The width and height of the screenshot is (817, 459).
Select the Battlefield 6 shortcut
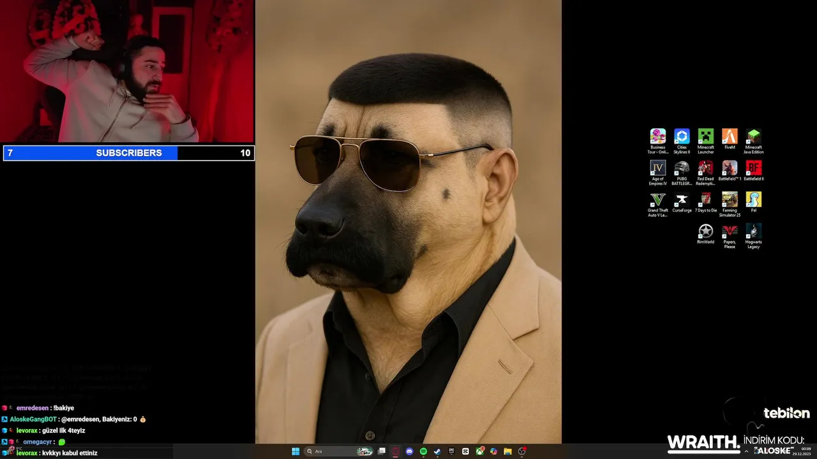click(x=754, y=171)
